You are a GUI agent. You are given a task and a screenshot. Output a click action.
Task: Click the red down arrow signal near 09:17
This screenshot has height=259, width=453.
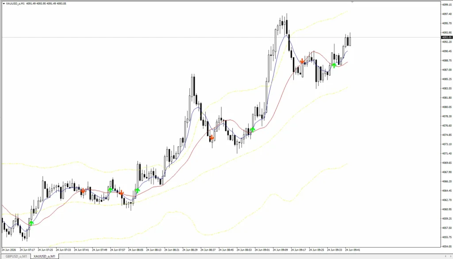pos(302,61)
